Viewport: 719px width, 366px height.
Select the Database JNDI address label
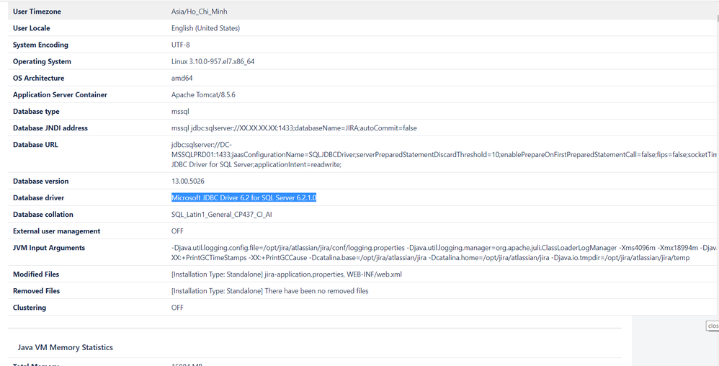[50, 128]
